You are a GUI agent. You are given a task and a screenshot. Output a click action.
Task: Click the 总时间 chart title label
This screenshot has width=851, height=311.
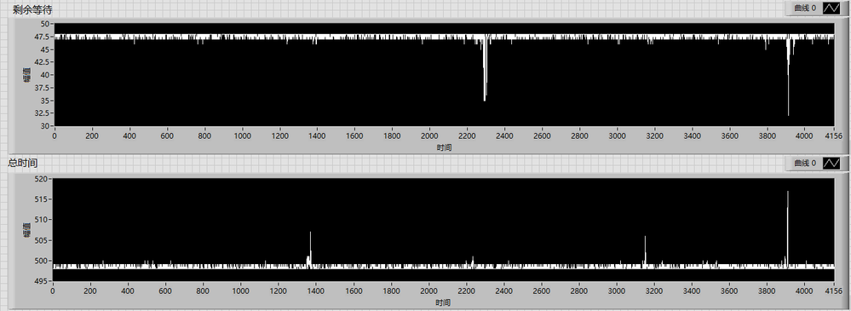click(22, 163)
